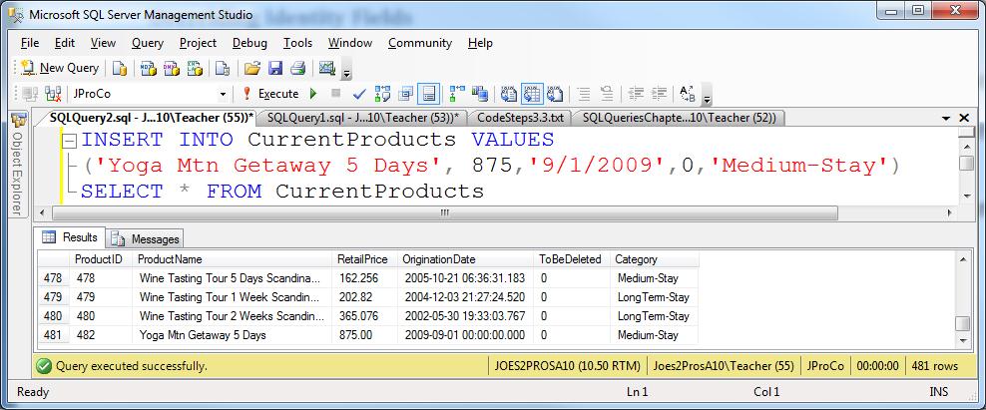Open the Community menu
The width and height of the screenshot is (986, 410).
pos(419,43)
